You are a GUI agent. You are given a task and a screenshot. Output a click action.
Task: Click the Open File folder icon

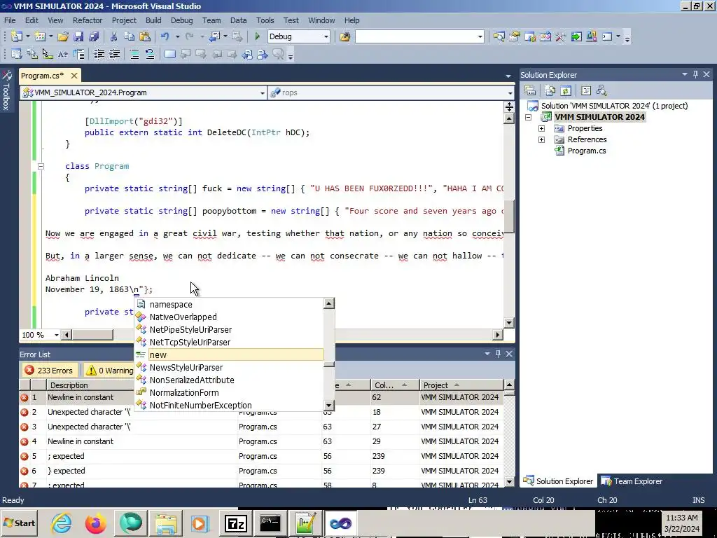click(x=63, y=36)
